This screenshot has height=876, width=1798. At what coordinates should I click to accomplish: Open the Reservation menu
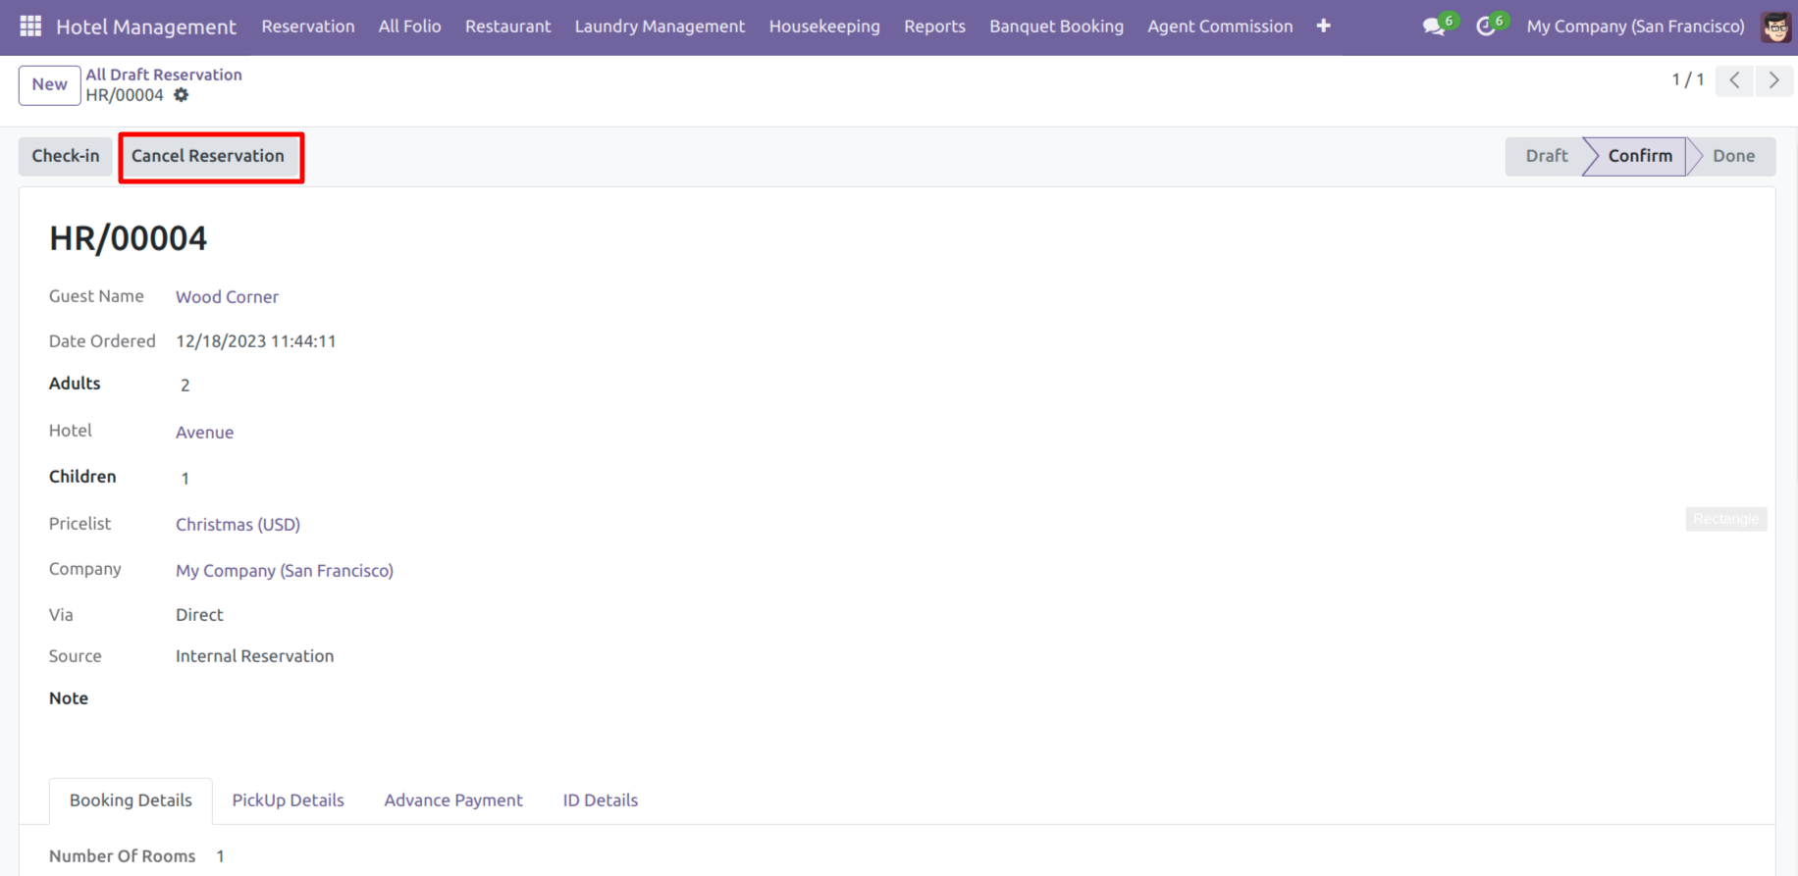click(x=308, y=26)
